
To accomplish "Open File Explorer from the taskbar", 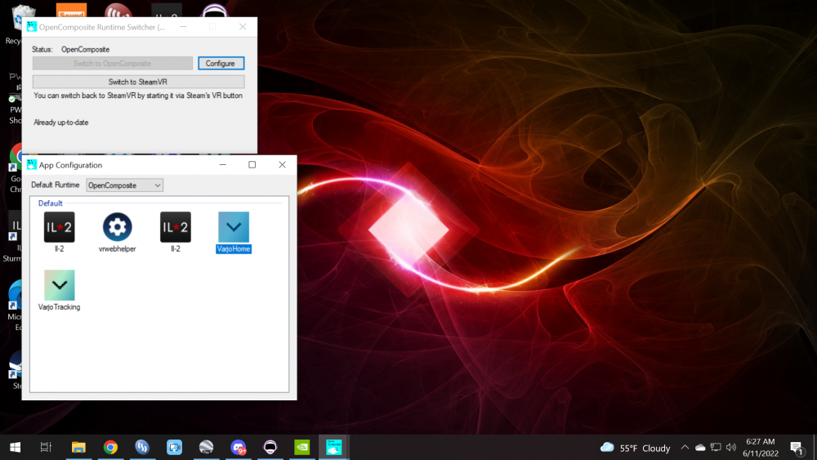I will 78,447.
